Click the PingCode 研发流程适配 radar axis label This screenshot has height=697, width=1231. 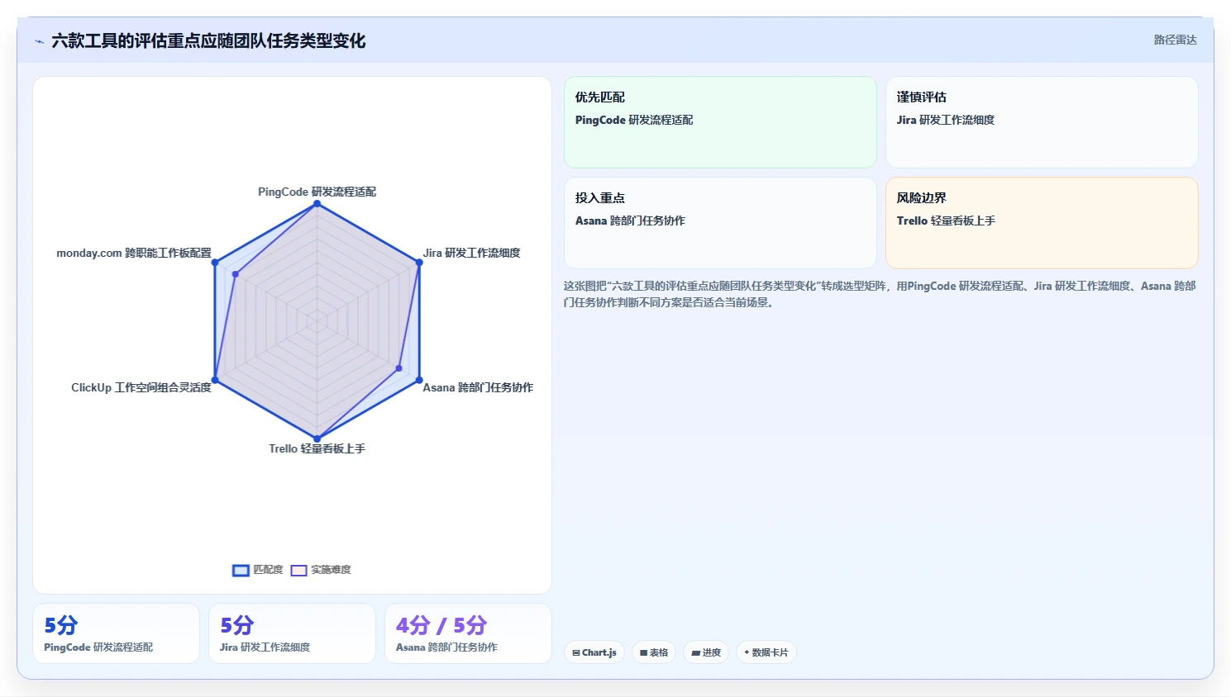coord(317,192)
